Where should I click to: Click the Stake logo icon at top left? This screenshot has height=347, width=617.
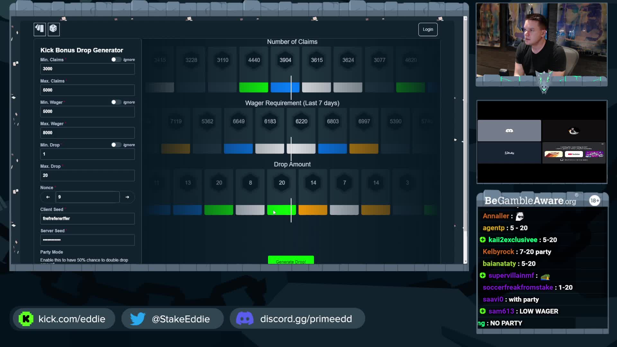pyautogui.click(x=40, y=29)
